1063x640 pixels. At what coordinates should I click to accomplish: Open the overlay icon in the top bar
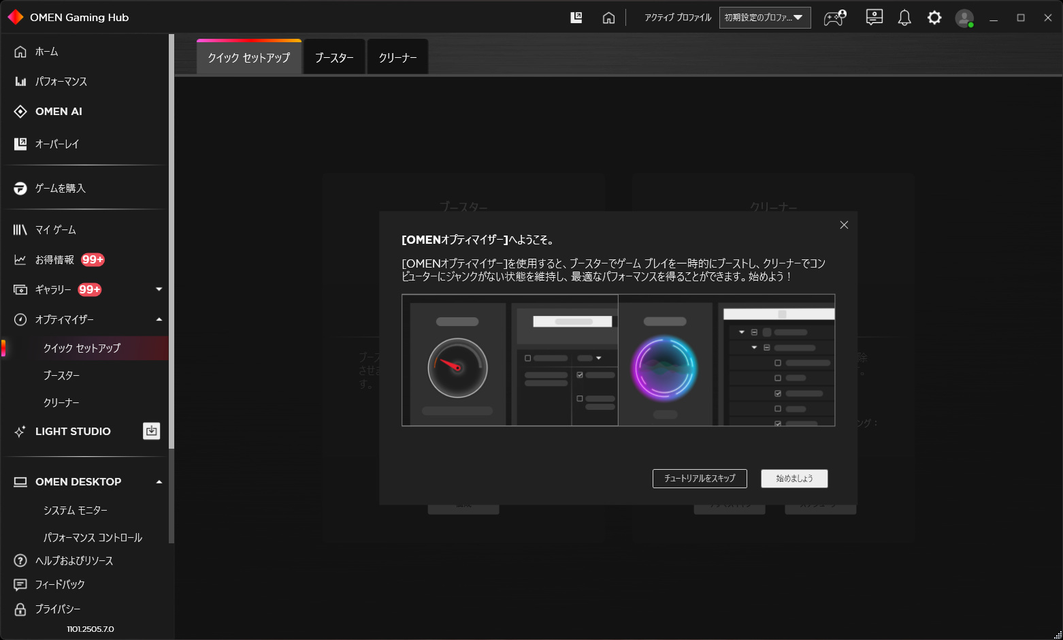(x=576, y=18)
